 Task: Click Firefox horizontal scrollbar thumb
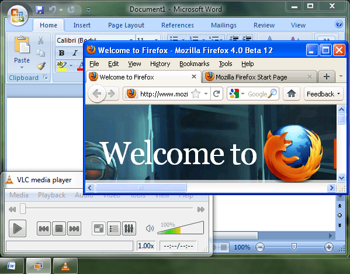pyautogui.click(x=141, y=188)
